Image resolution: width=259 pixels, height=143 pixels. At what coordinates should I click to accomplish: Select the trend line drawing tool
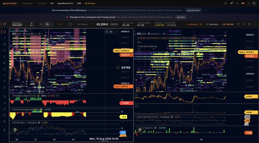(5, 38)
